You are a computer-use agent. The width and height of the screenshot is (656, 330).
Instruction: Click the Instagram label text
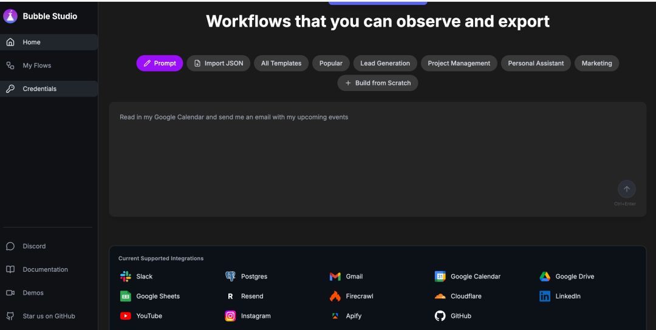coord(256,316)
